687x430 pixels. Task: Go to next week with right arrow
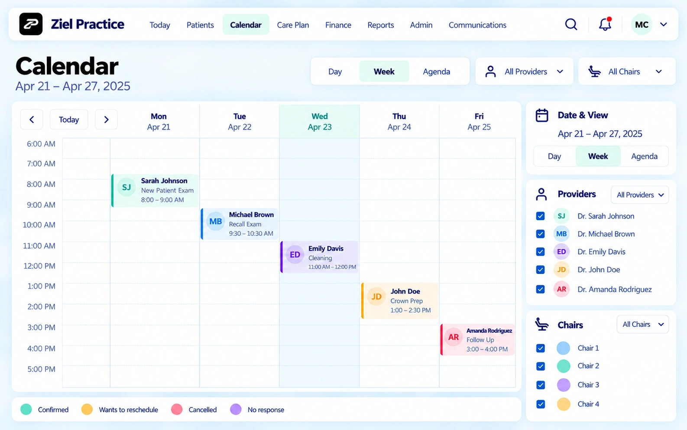pyautogui.click(x=106, y=120)
